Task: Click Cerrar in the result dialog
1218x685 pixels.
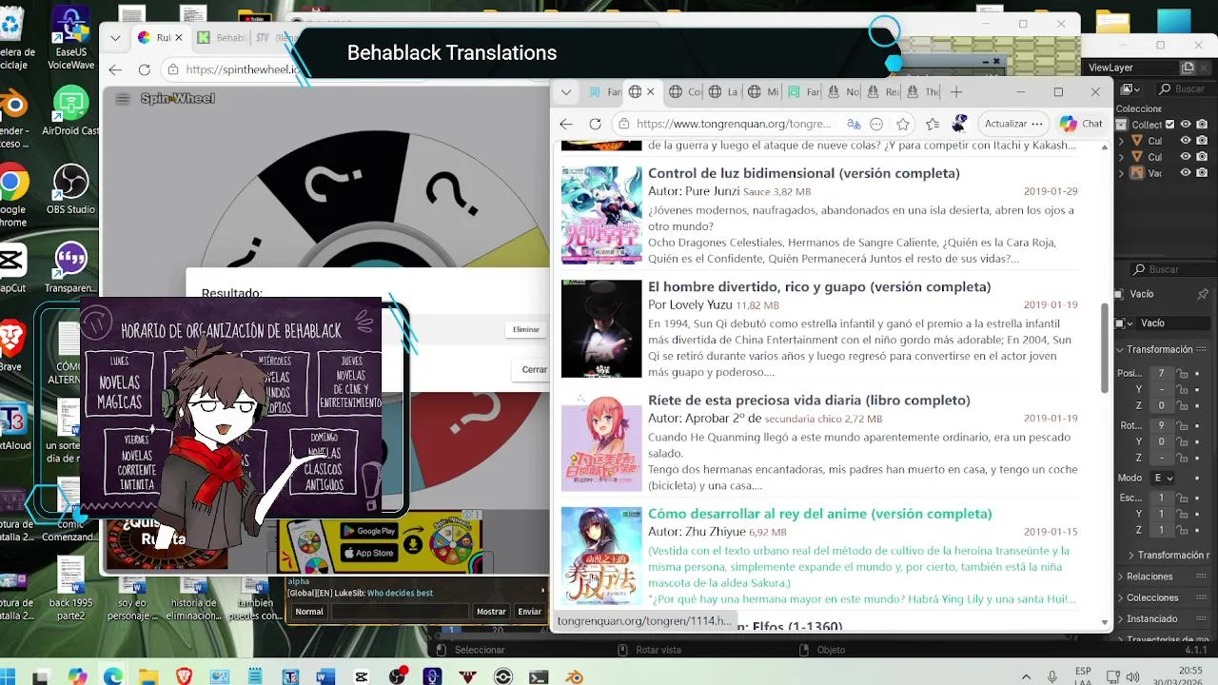Action: pos(535,369)
